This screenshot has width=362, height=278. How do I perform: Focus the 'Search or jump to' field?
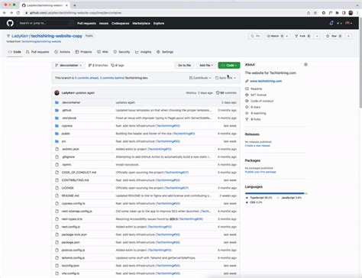coord(45,23)
